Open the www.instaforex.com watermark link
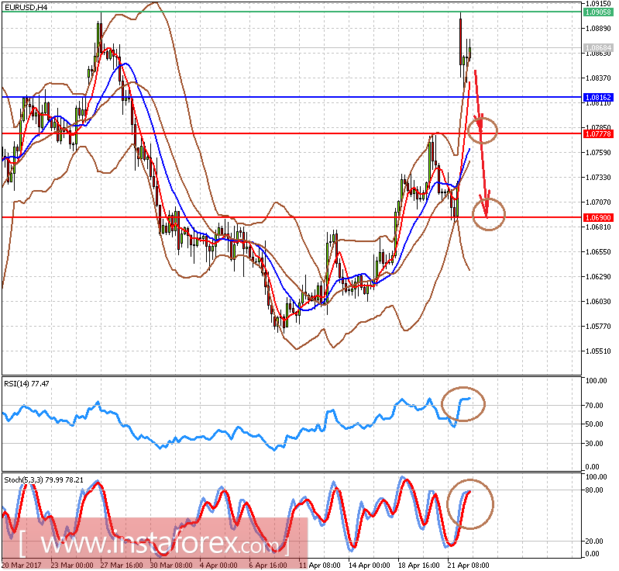The height and width of the screenshot is (571, 619). click(x=153, y=538)
